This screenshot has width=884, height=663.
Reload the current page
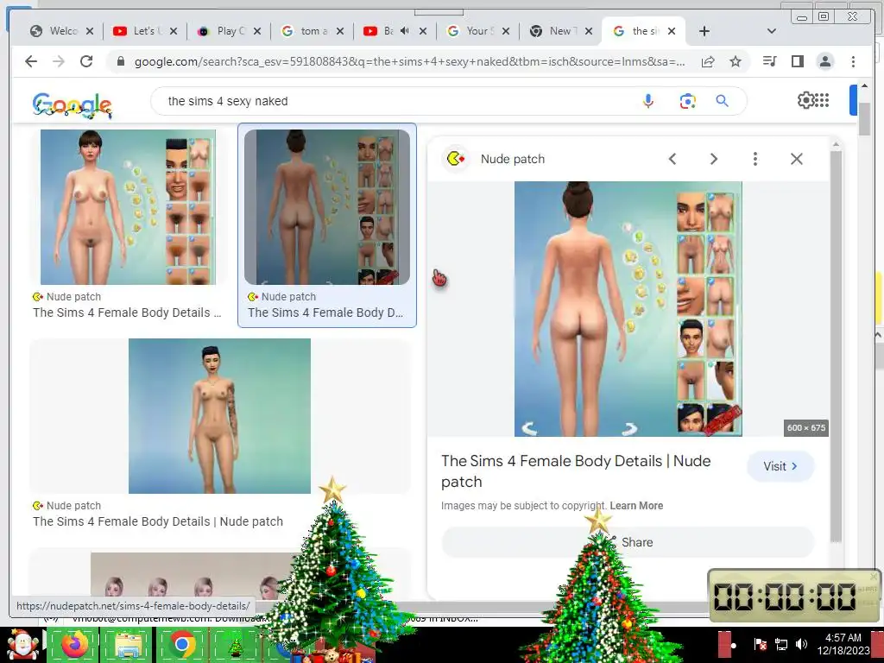point(86,61)
